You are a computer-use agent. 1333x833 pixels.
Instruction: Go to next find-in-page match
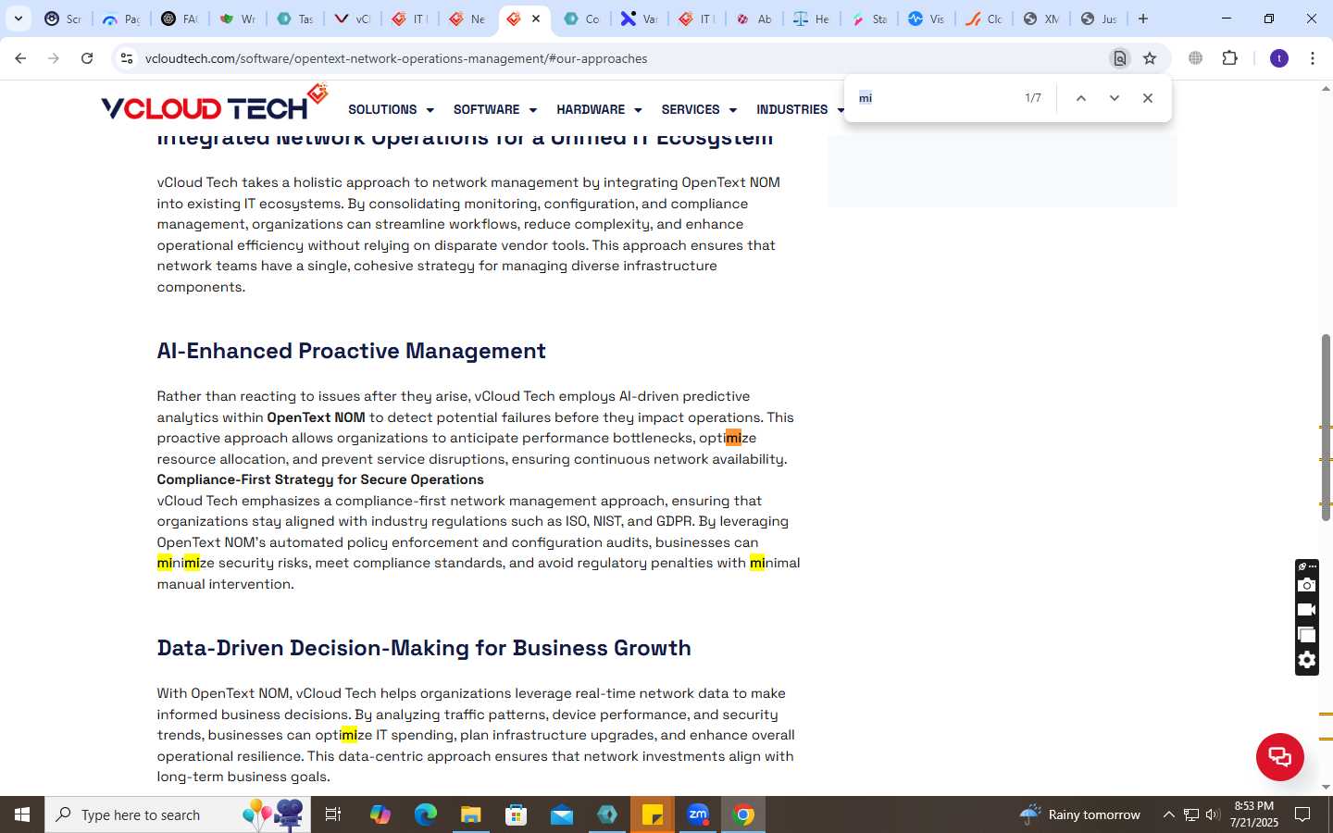1115,98
